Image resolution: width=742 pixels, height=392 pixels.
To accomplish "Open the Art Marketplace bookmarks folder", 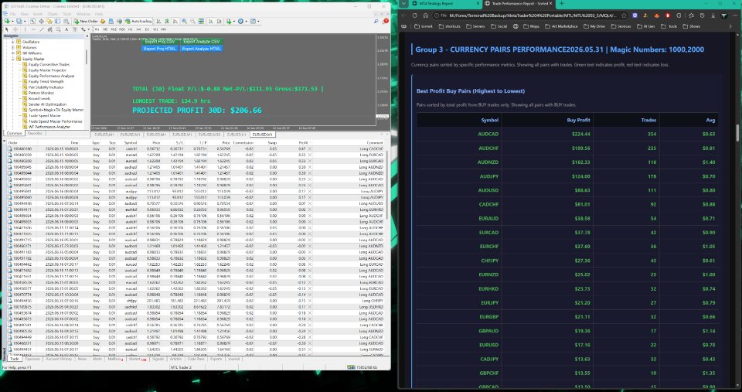I will coord(561,26).
